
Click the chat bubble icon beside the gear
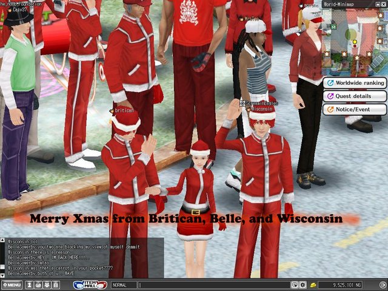tap(295, 285)
